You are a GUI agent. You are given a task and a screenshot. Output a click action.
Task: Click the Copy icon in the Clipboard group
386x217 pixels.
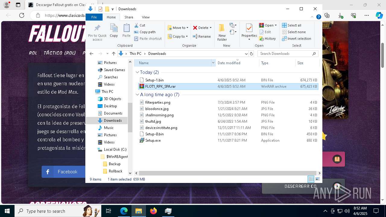114,28
